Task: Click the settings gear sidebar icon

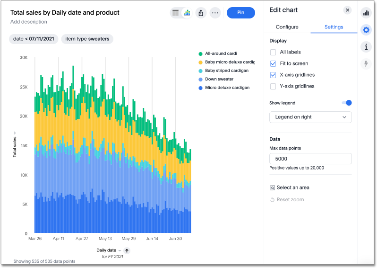Action: pyautogui.click(x=366, y=30)
